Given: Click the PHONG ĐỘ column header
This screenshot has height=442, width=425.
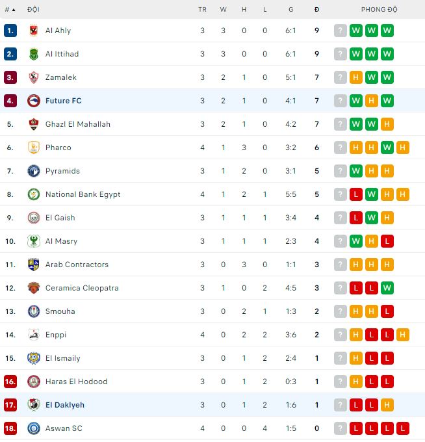Looking at the screenshot, I should coord(379,10).
